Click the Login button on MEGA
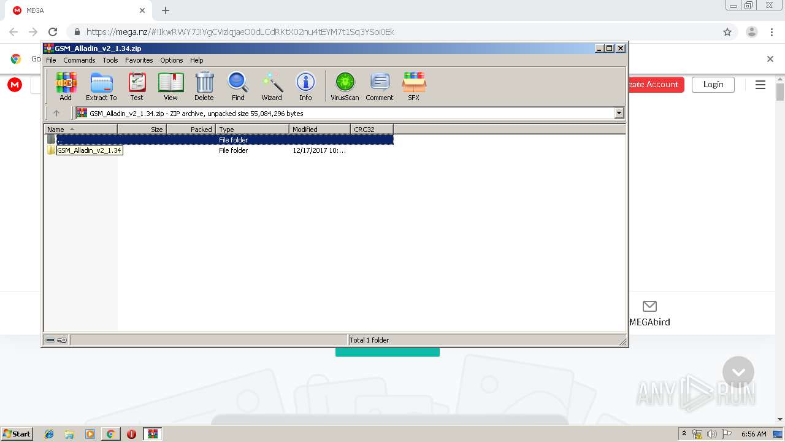Screen dimensions: 785x442 point(713,85)
